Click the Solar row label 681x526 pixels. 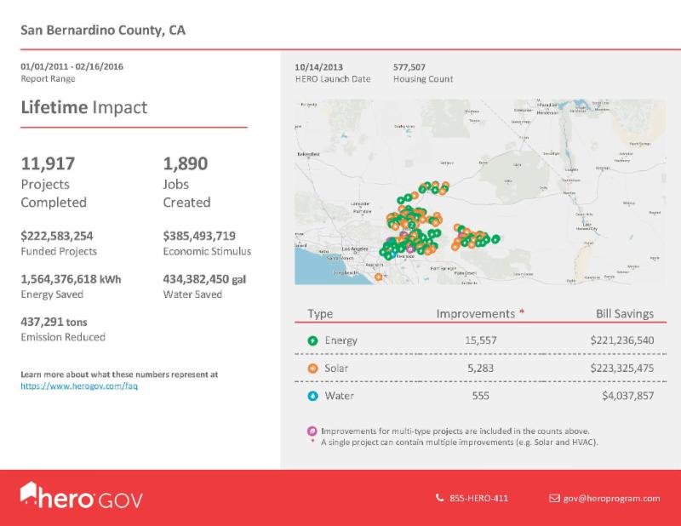[x=336, y=369]
